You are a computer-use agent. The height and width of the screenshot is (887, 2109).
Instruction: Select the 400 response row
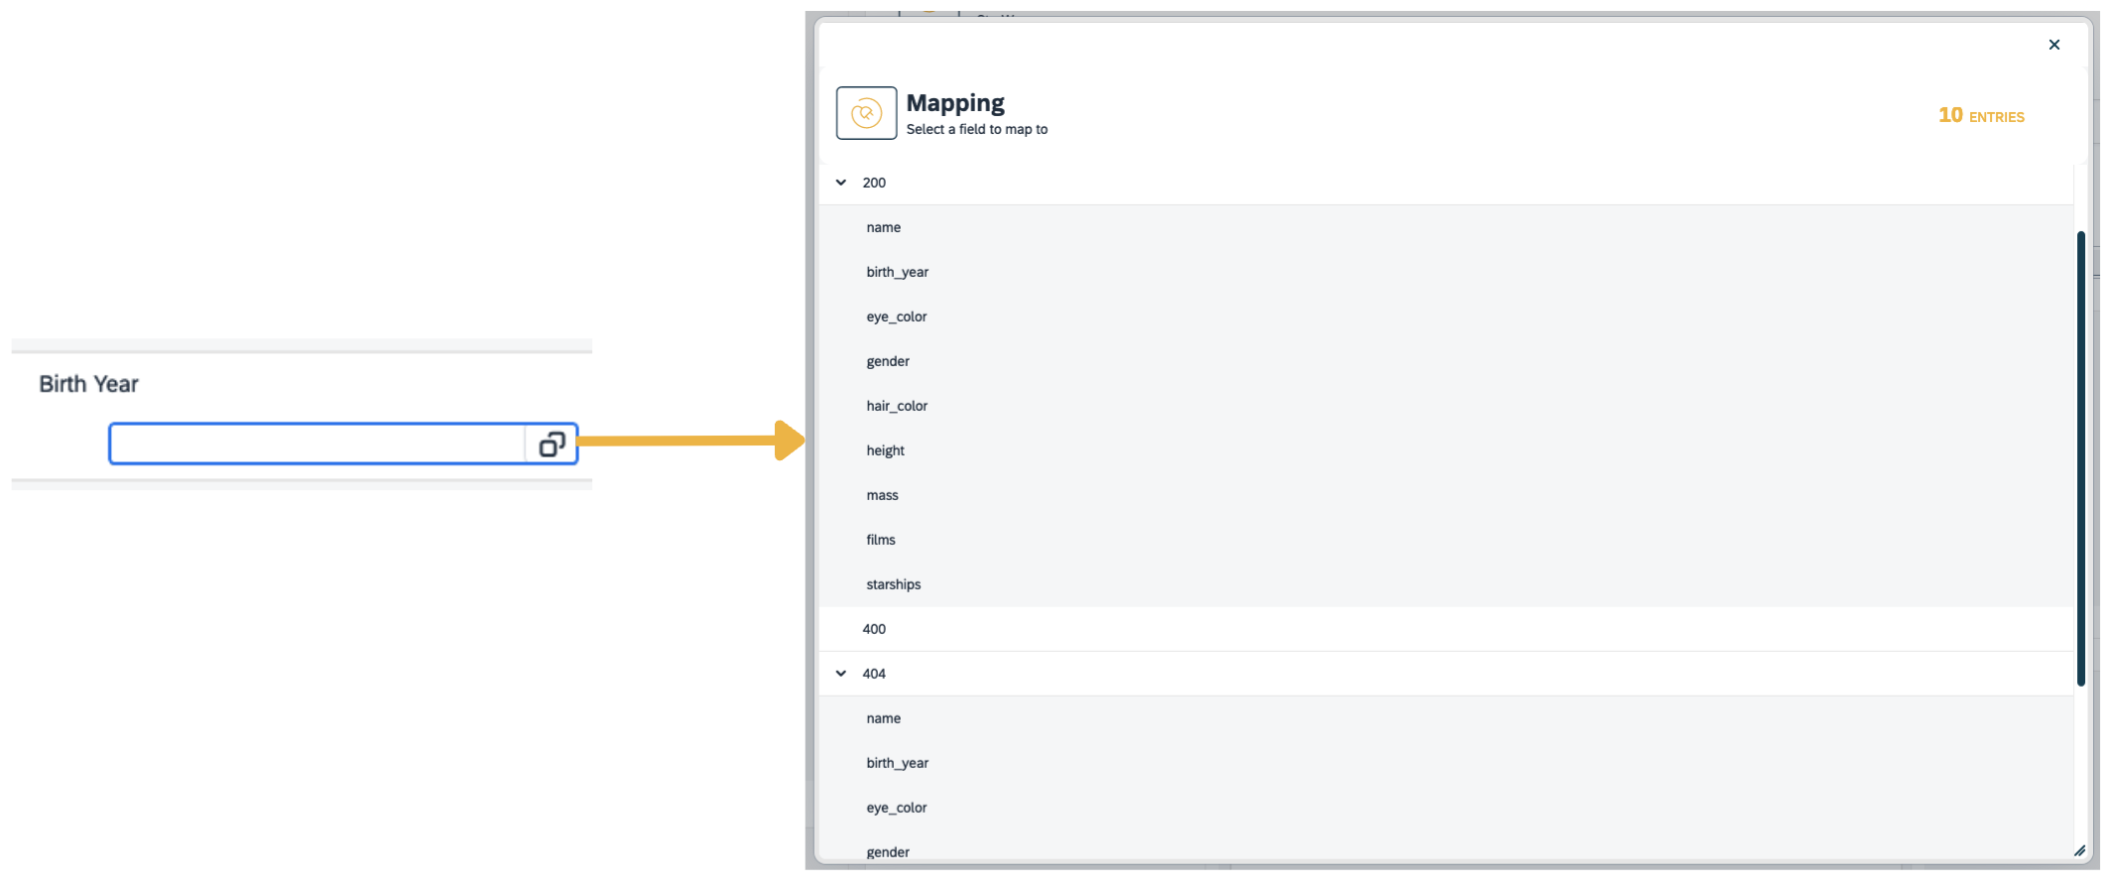click(874, 629)
